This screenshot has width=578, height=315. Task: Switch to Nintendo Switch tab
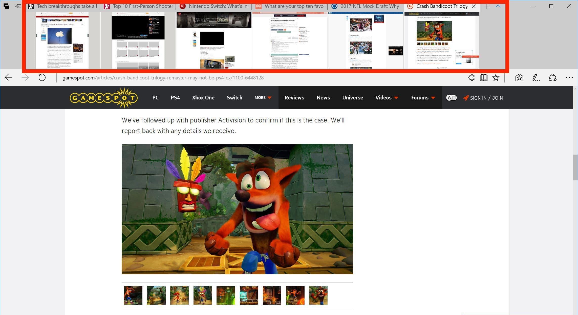tap(214, 6)
